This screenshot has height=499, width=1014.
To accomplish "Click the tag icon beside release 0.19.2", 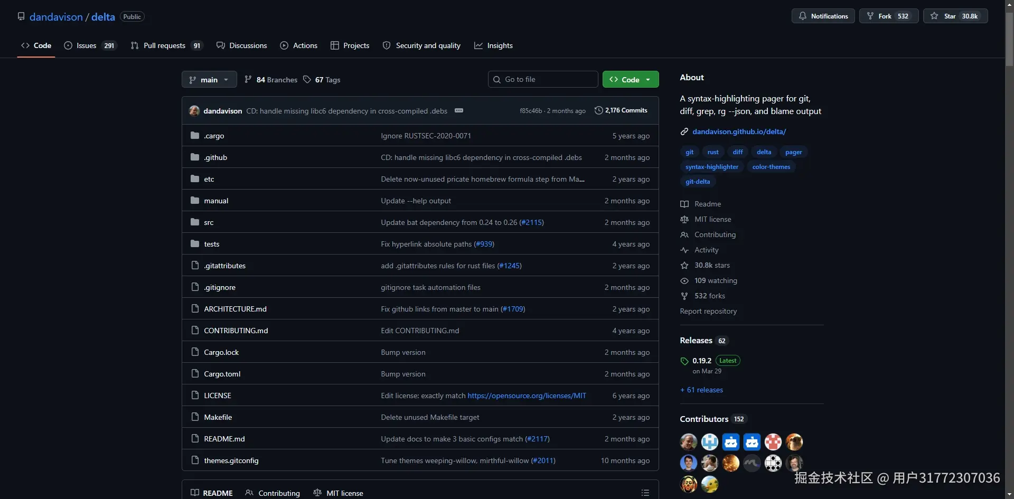I will point(684,361).
